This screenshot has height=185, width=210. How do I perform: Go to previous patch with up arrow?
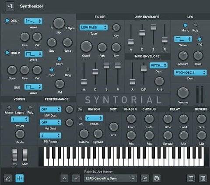tap(64, 178)
